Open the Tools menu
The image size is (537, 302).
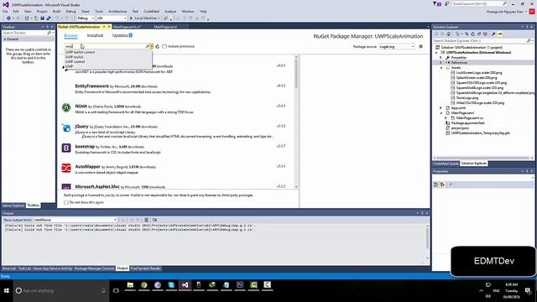[99, 11]
